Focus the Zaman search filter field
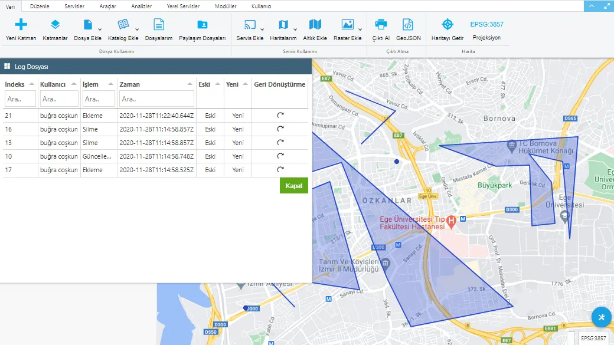Screen dimensions: 614x345 coord(156,99)
